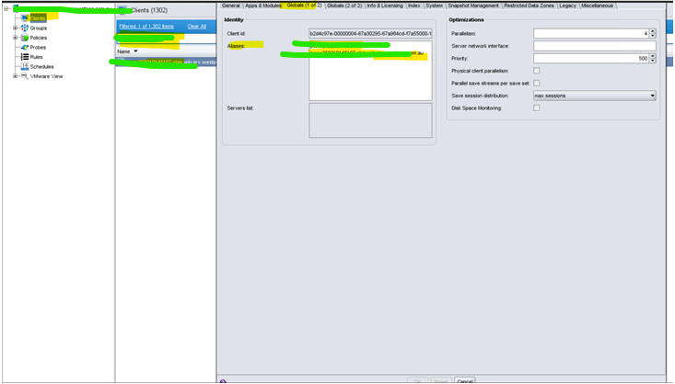
Task: Click the help icon at dialog bottom-left
Action: 223,382
